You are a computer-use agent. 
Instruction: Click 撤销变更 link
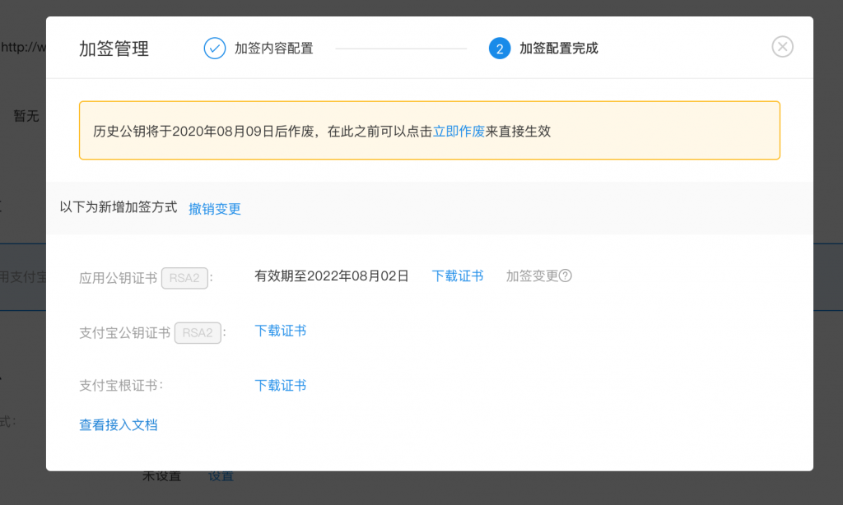pos(215,208)
